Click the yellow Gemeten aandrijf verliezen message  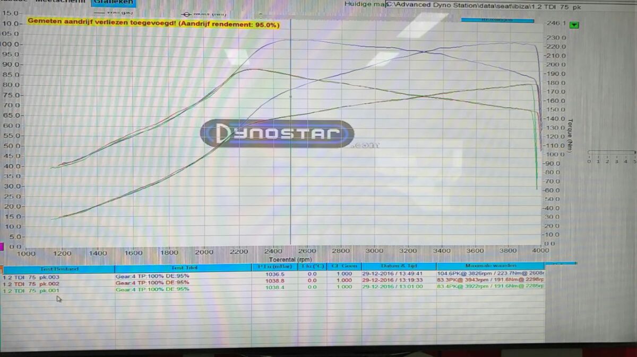point(153,24)
